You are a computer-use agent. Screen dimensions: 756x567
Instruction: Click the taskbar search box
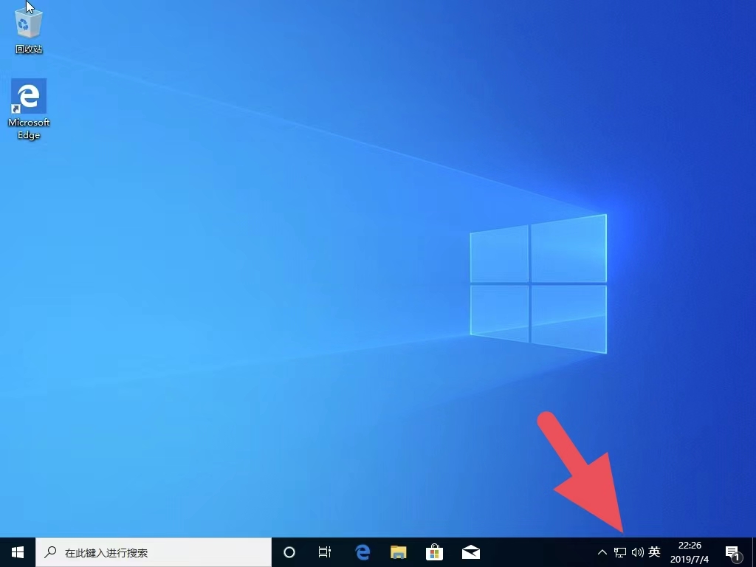pyautogui.click(x=154, y=552)
